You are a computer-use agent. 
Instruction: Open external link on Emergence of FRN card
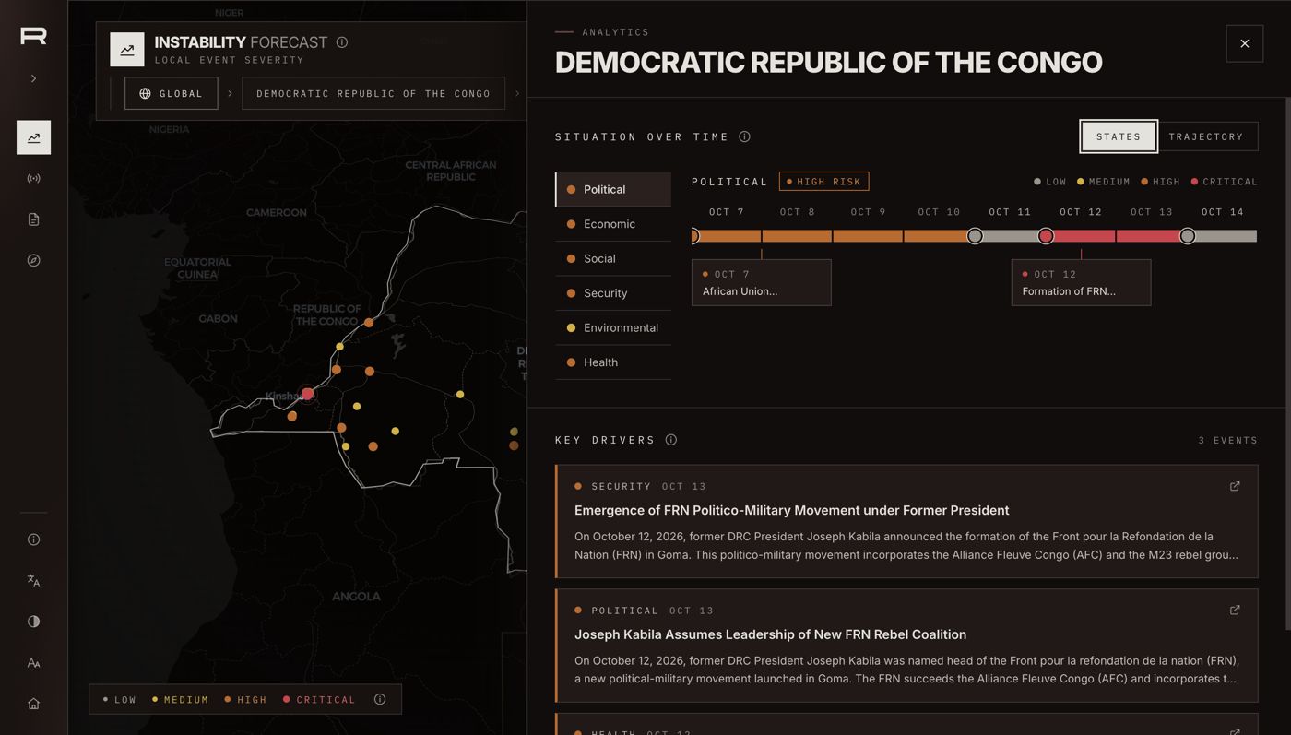click(x=1235, y=486)
